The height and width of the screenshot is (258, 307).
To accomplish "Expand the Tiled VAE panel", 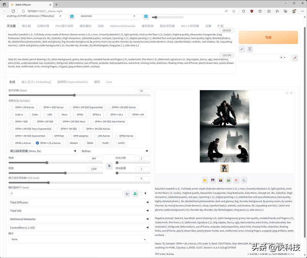I will point(79,211).
